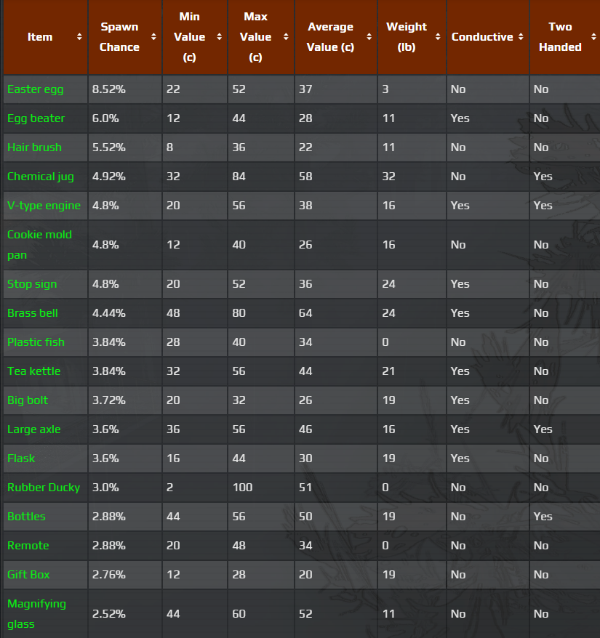Open the Brass bell item link
The width and height of the screenshot is (600, 638).
click(33, 313)
